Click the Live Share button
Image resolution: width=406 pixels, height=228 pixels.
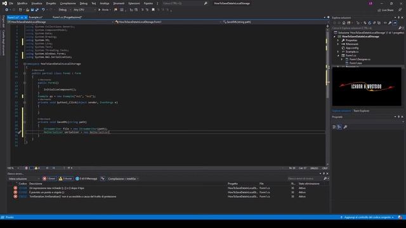coord(385,10)
